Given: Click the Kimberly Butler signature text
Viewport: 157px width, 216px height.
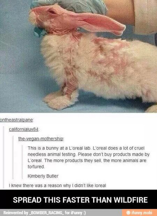Looking at the screenshot, I should tap(43, 176).
